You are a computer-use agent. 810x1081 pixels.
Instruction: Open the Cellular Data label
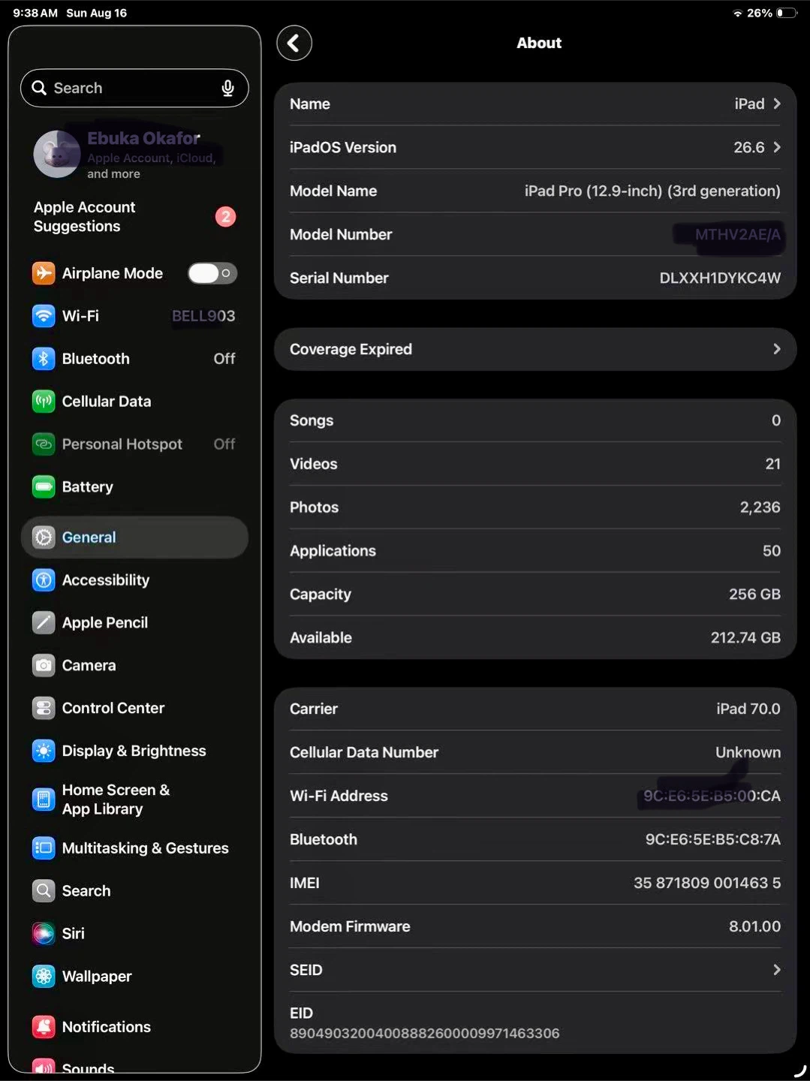point(107,402)
